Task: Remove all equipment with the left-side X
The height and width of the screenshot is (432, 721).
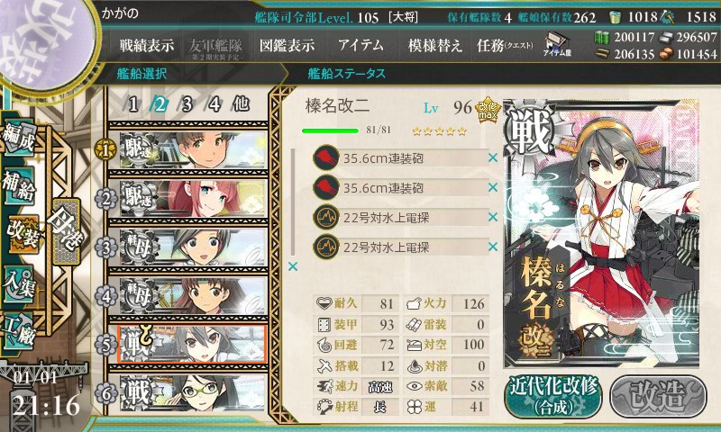Action: (292, 266)
